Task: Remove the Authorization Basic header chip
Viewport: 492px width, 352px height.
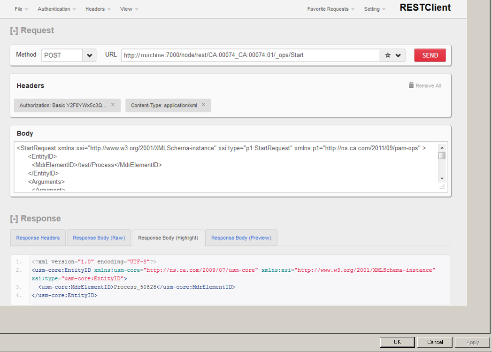Action: (x=113, y=105)
